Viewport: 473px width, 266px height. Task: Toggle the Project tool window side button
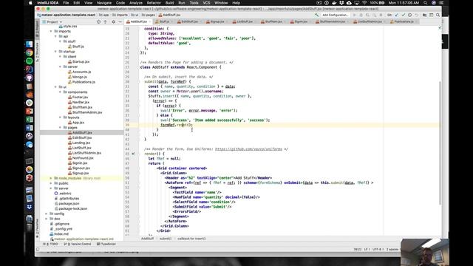coord(38,30)
